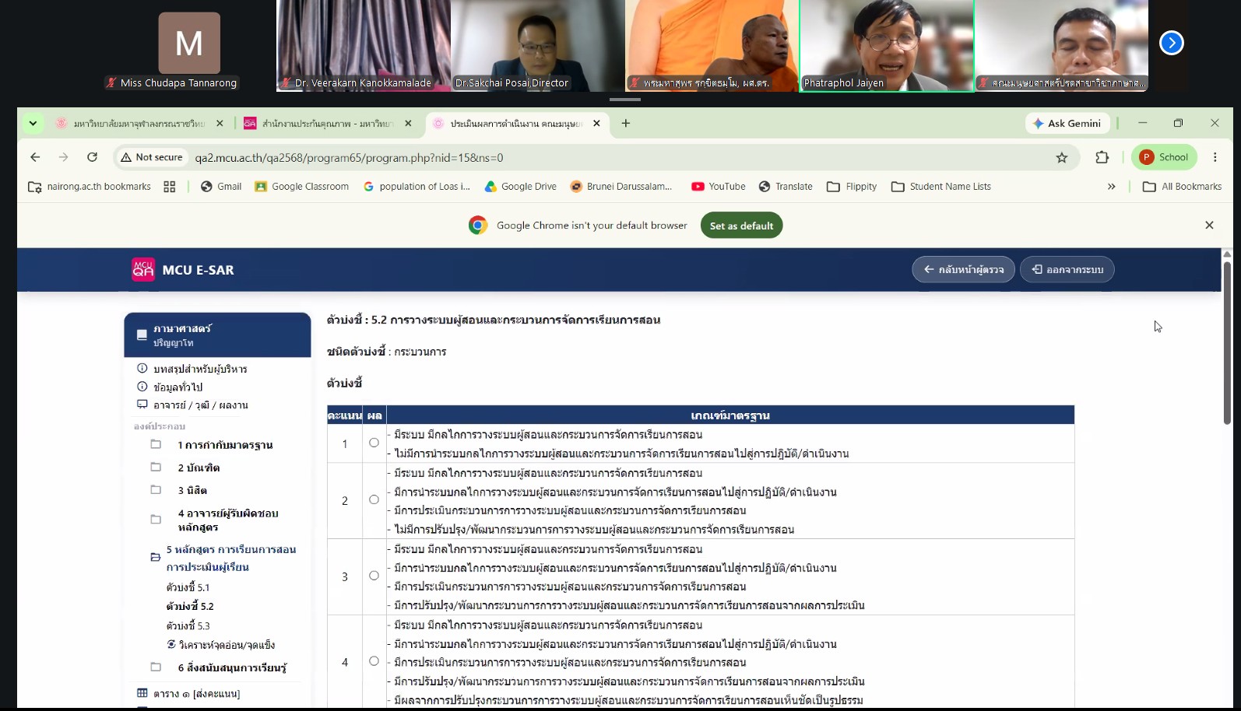
Task: Open the tab search dropdown arrow
Action: (33, 123)
